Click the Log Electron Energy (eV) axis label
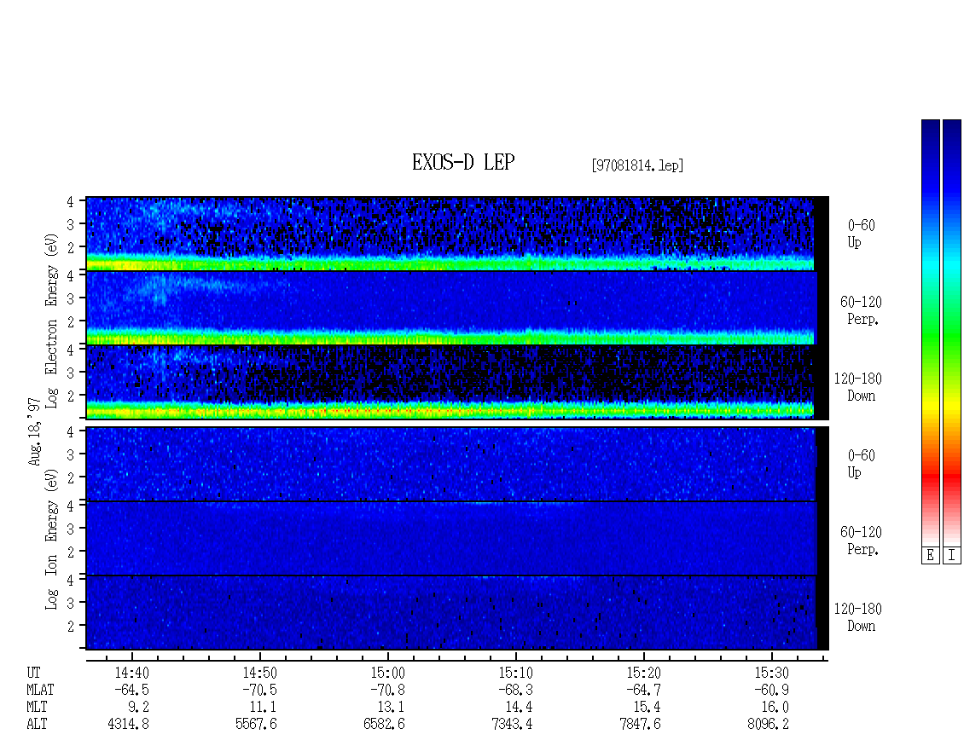 52,321
